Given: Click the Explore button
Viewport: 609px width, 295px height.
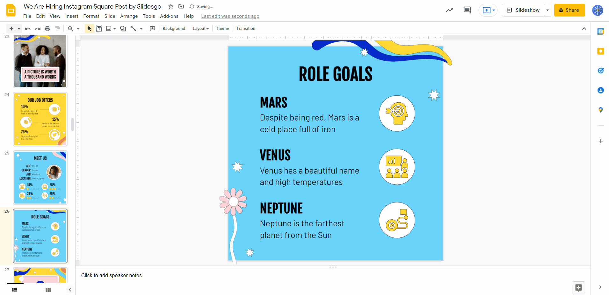Looking at the screenshot, I should (578, 288).
